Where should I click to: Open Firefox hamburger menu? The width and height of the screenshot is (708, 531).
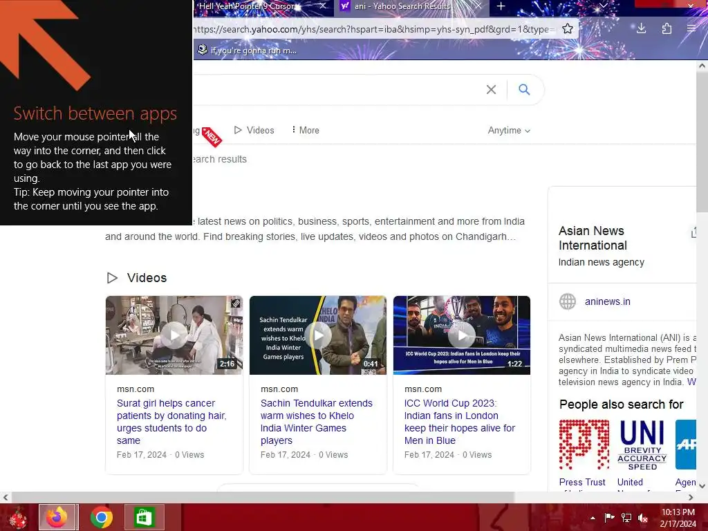[691, 29]
